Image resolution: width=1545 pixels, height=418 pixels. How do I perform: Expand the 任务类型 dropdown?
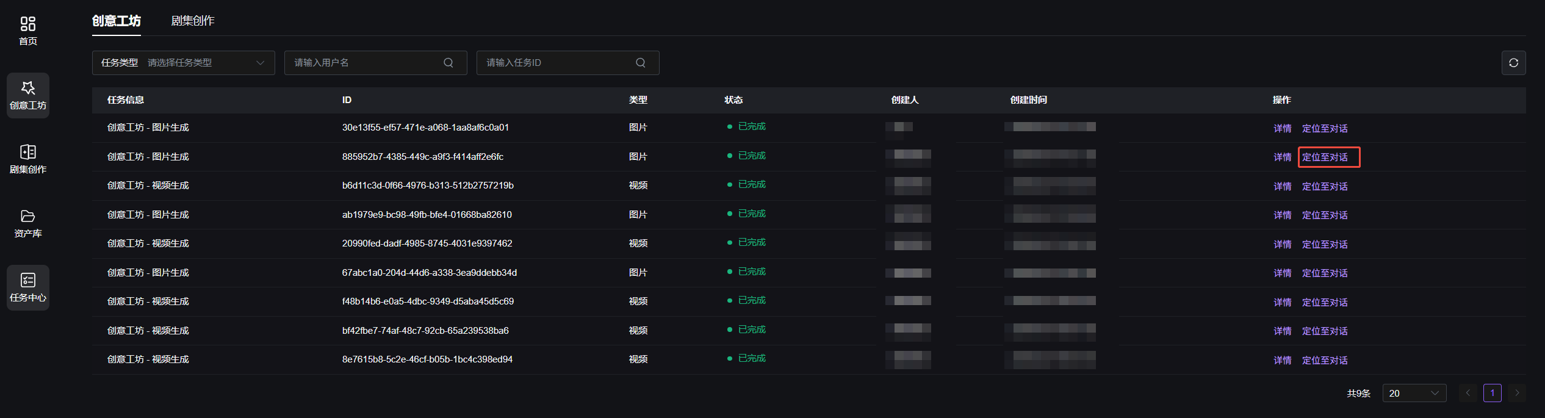184,63
